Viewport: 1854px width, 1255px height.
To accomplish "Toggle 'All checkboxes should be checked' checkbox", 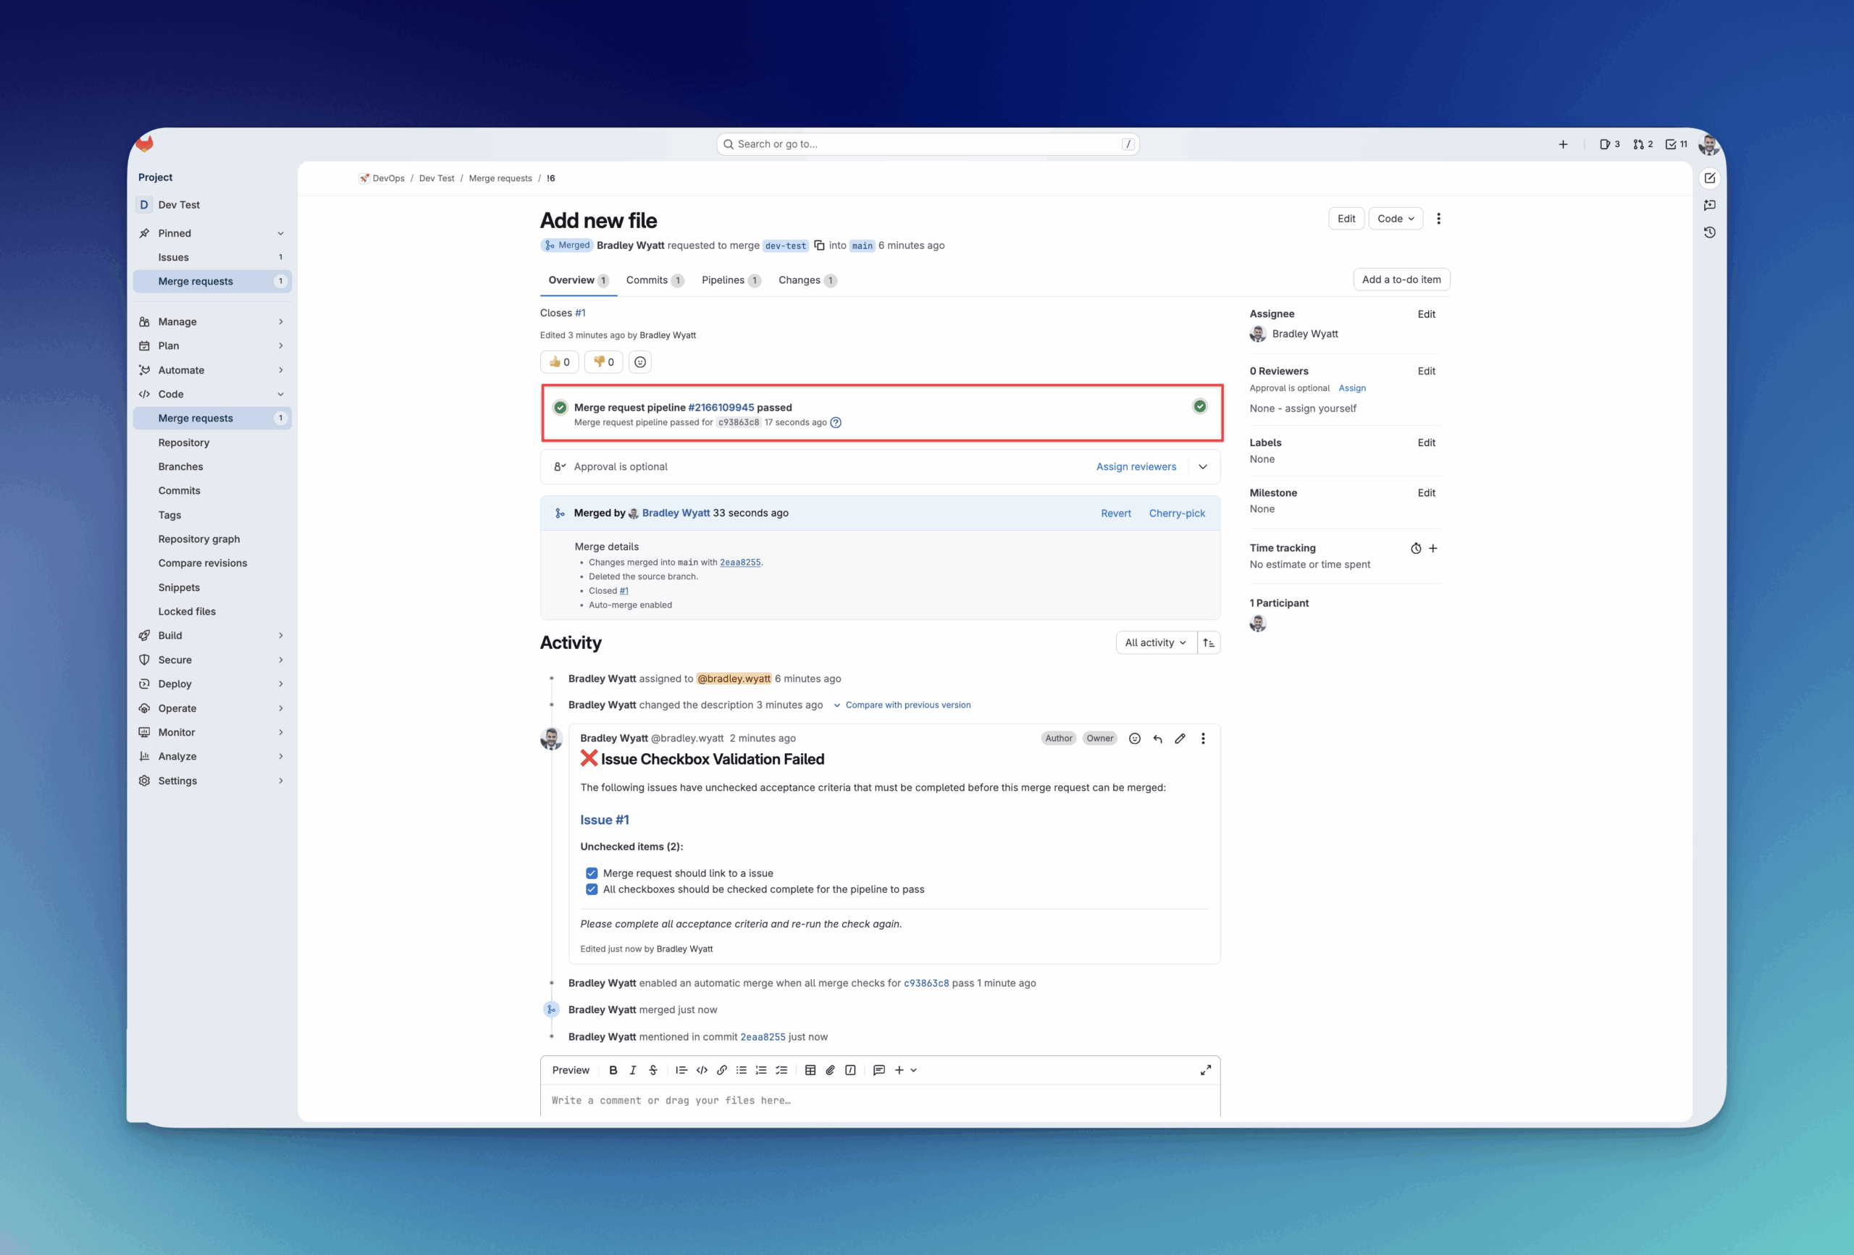I will [592, 889].
